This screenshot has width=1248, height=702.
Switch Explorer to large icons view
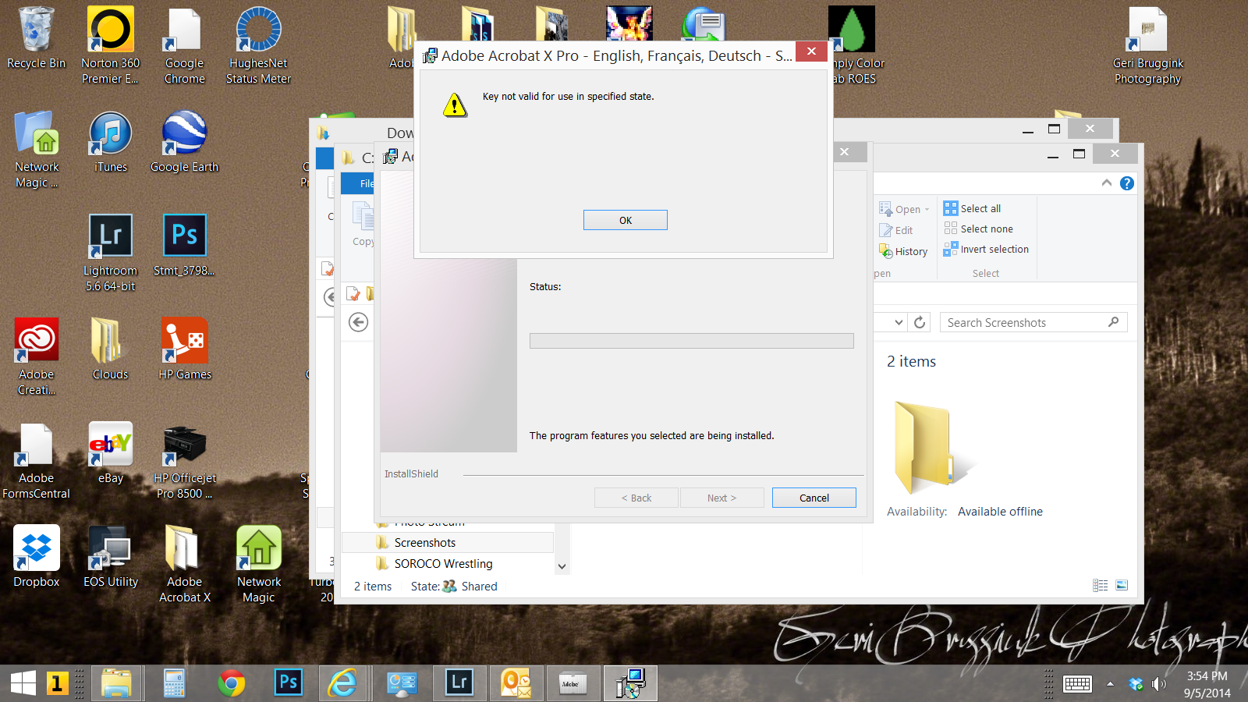coord(1122,585)
